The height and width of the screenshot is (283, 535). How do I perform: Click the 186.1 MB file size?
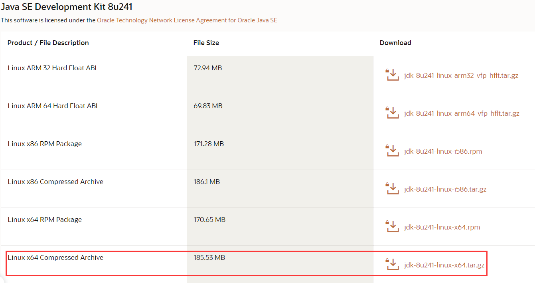point(207,182)
